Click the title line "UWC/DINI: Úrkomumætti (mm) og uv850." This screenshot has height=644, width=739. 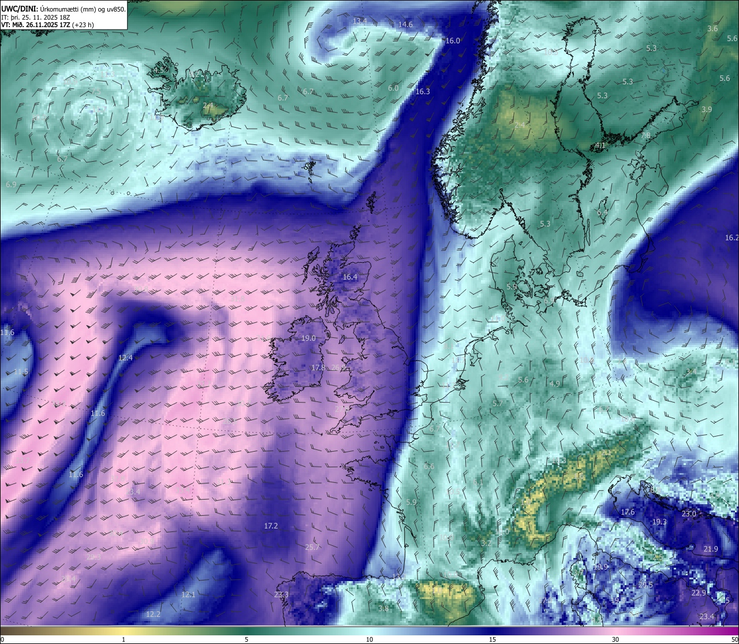(x=63, y=9)
